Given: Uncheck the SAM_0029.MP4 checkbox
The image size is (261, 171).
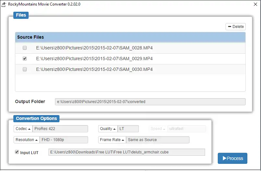Looking at the screenshot, I should [25, 59].
